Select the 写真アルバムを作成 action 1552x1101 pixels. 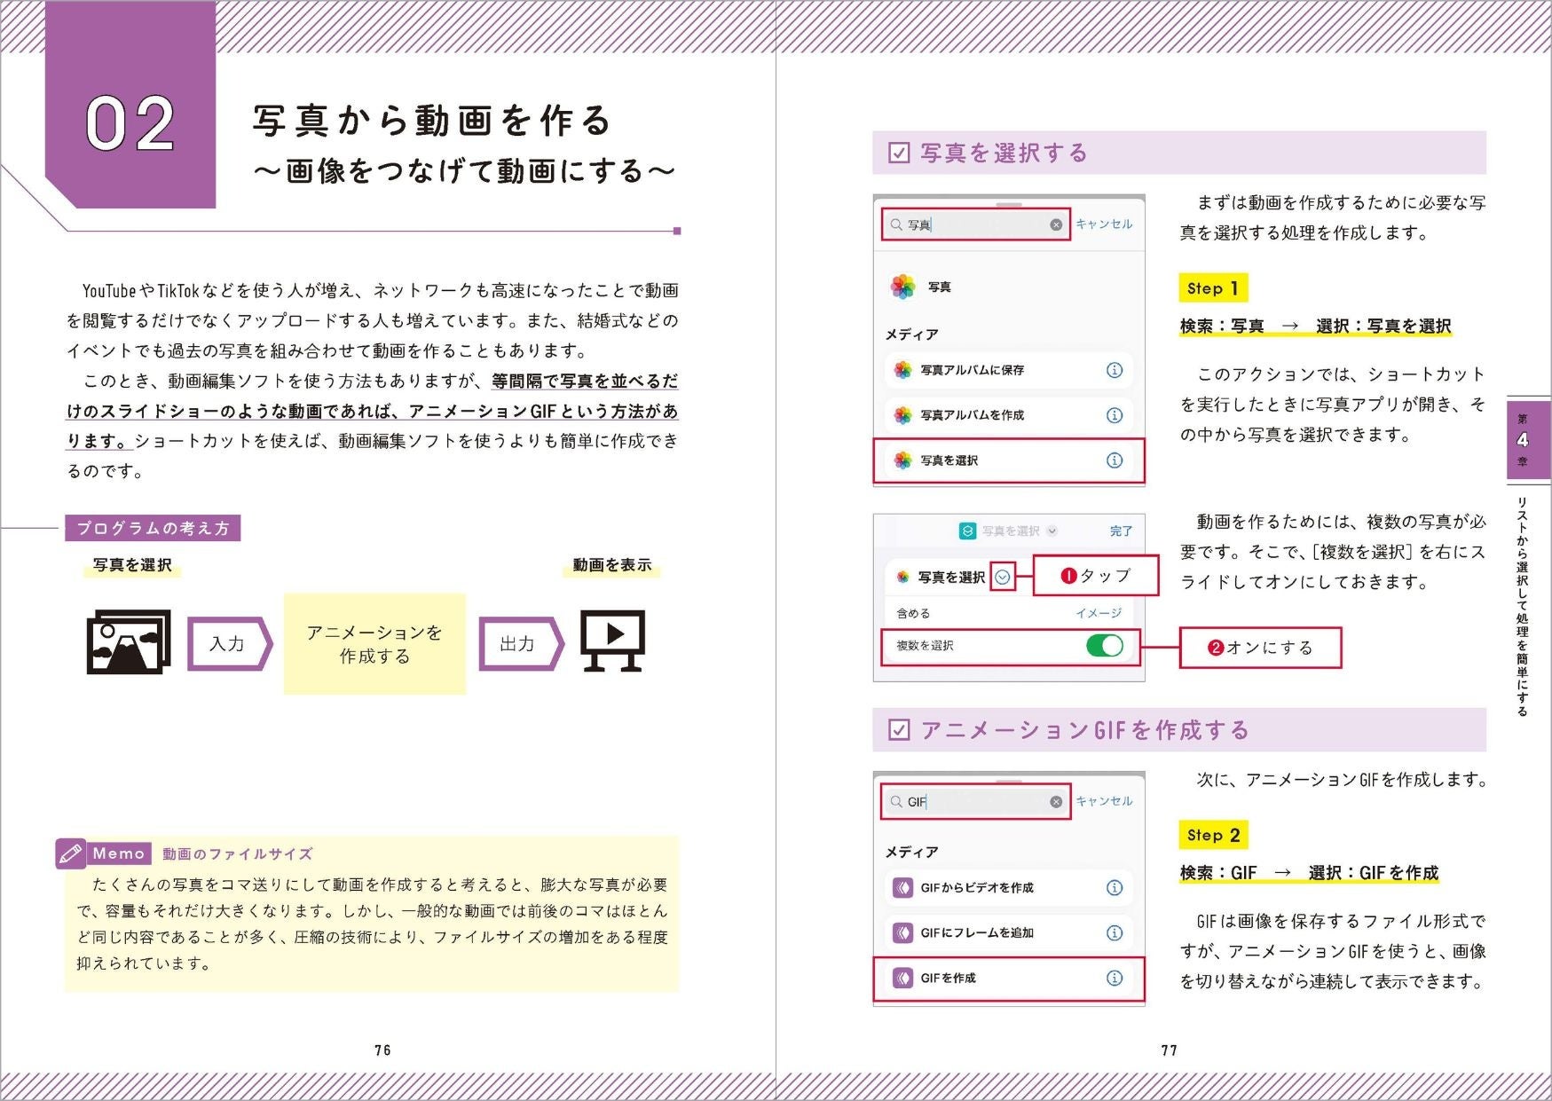pos(1009,415)
